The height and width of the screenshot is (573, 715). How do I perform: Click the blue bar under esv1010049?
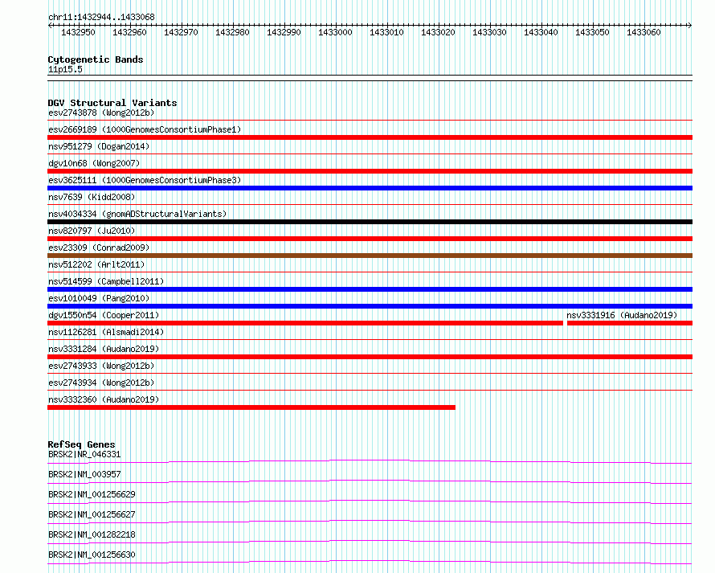[370, 306]
